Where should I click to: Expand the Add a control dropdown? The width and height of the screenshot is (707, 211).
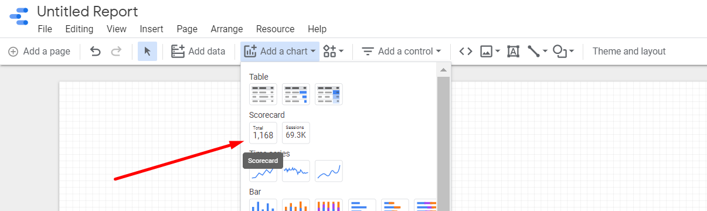(x=401, y=52)
